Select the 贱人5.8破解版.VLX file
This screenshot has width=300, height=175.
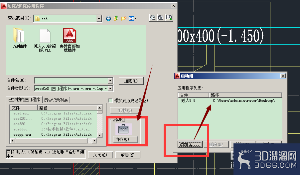tap(45, 40)
